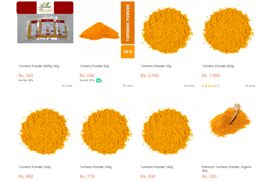The height and width of the screenshot is (182, 275).
Task: Open the Turmeric Powder 500g product image
Action: click(x=228, y=30)
